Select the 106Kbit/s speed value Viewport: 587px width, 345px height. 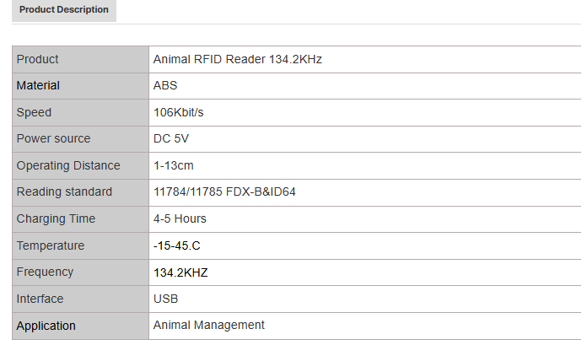pyautogui.click(x=179, y=112)
